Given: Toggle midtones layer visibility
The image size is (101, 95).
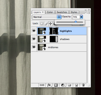Looking at the screenshot, I should [x=34, y=47].
